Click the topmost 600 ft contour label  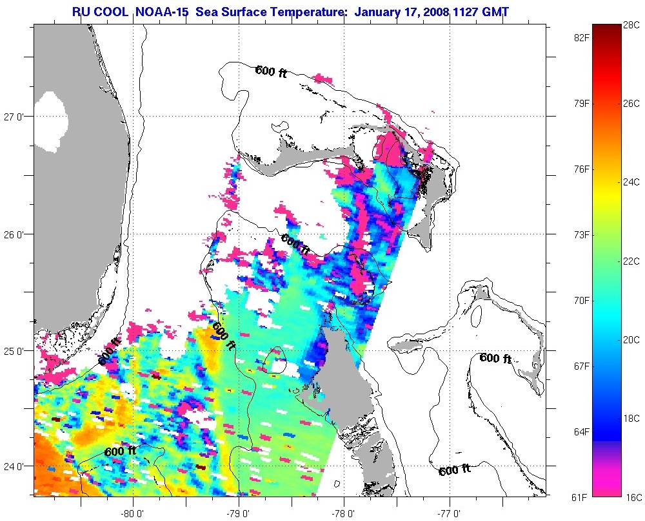pyautogui.click(x=271, y=71)
